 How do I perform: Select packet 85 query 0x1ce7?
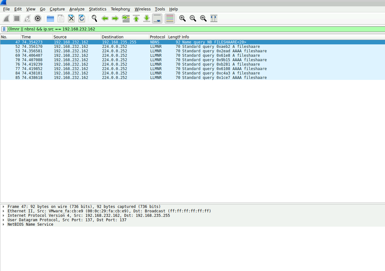click(192, 77)
